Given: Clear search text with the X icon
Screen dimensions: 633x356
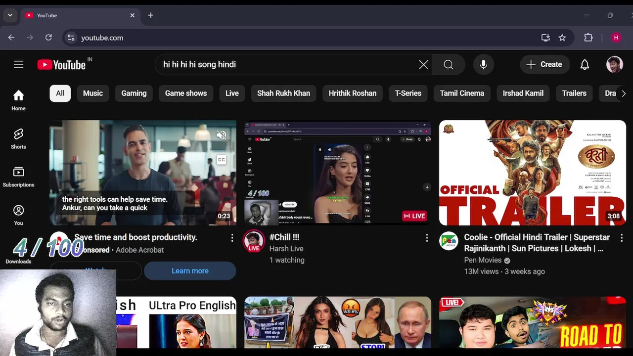Looking at the screenshot, I should 423,64.
